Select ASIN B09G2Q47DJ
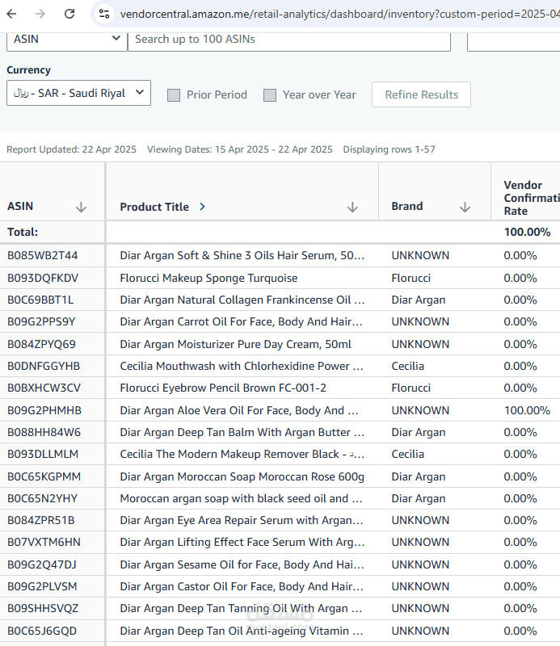 [42, 565]
